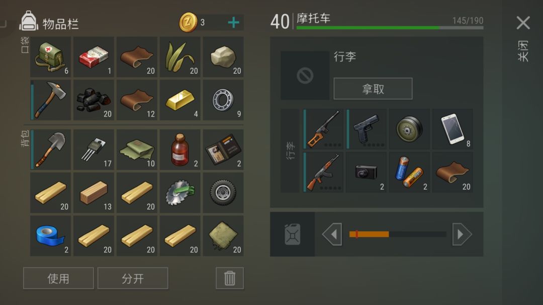Click the 分开 split button
This screenshot has height=305, width=543.
tap(133, 278)
